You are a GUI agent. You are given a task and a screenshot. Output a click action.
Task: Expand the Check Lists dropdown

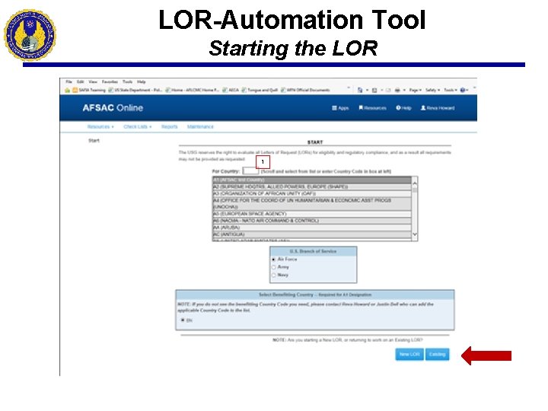tap(137, 126)
